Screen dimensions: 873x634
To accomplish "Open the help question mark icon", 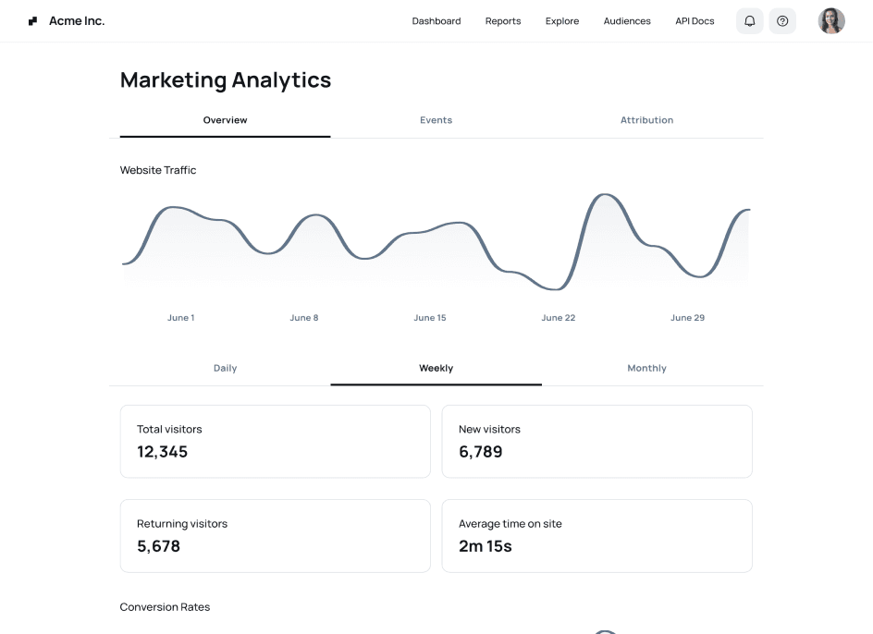I will tap(782, 21).
